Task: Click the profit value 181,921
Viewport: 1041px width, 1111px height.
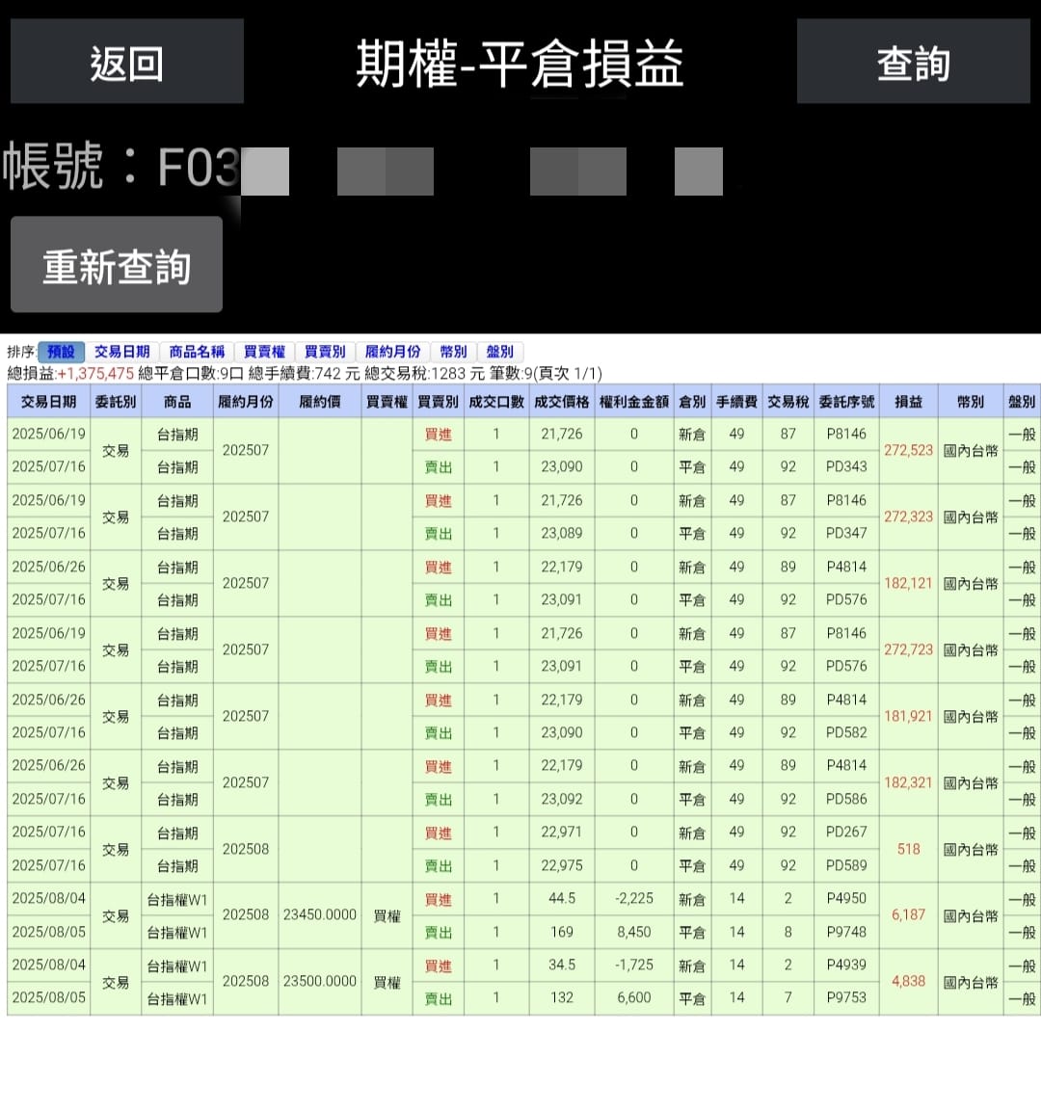Action: click(909, 716)
